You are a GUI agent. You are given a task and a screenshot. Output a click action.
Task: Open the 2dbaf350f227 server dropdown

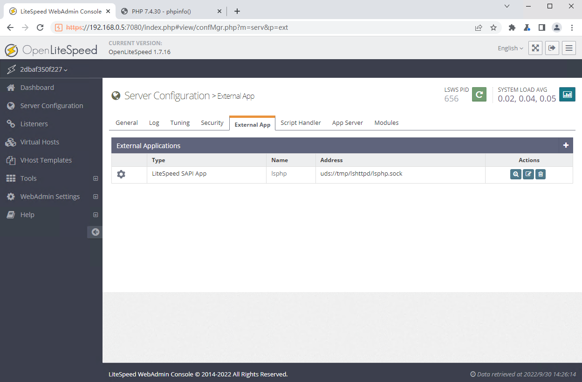tap(44, 69)
